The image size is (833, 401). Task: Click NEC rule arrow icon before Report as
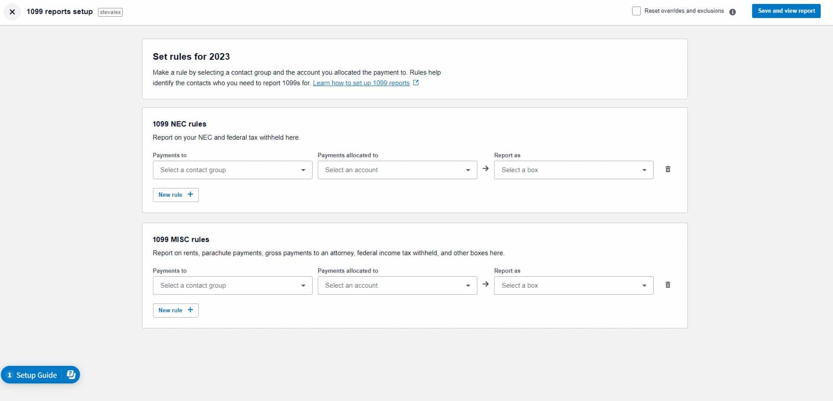tap(486, 169)
